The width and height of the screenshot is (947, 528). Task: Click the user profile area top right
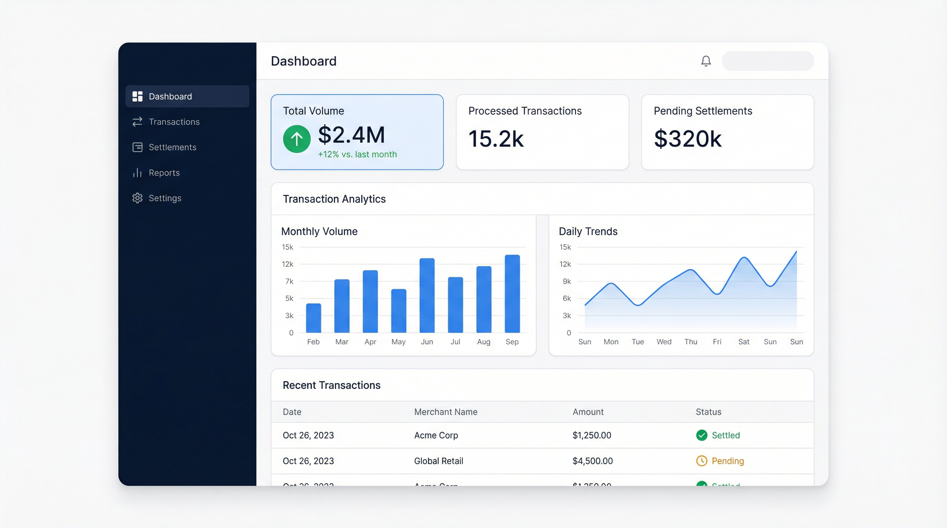[768, 61]
